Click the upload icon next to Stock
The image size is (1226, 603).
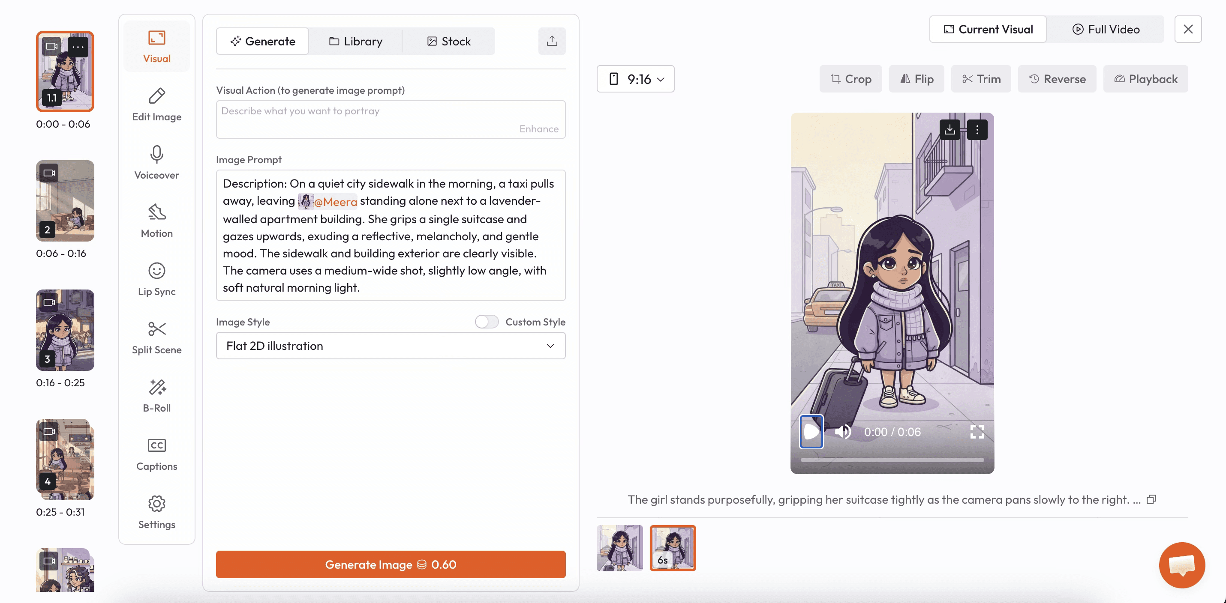tap(552, 41)
